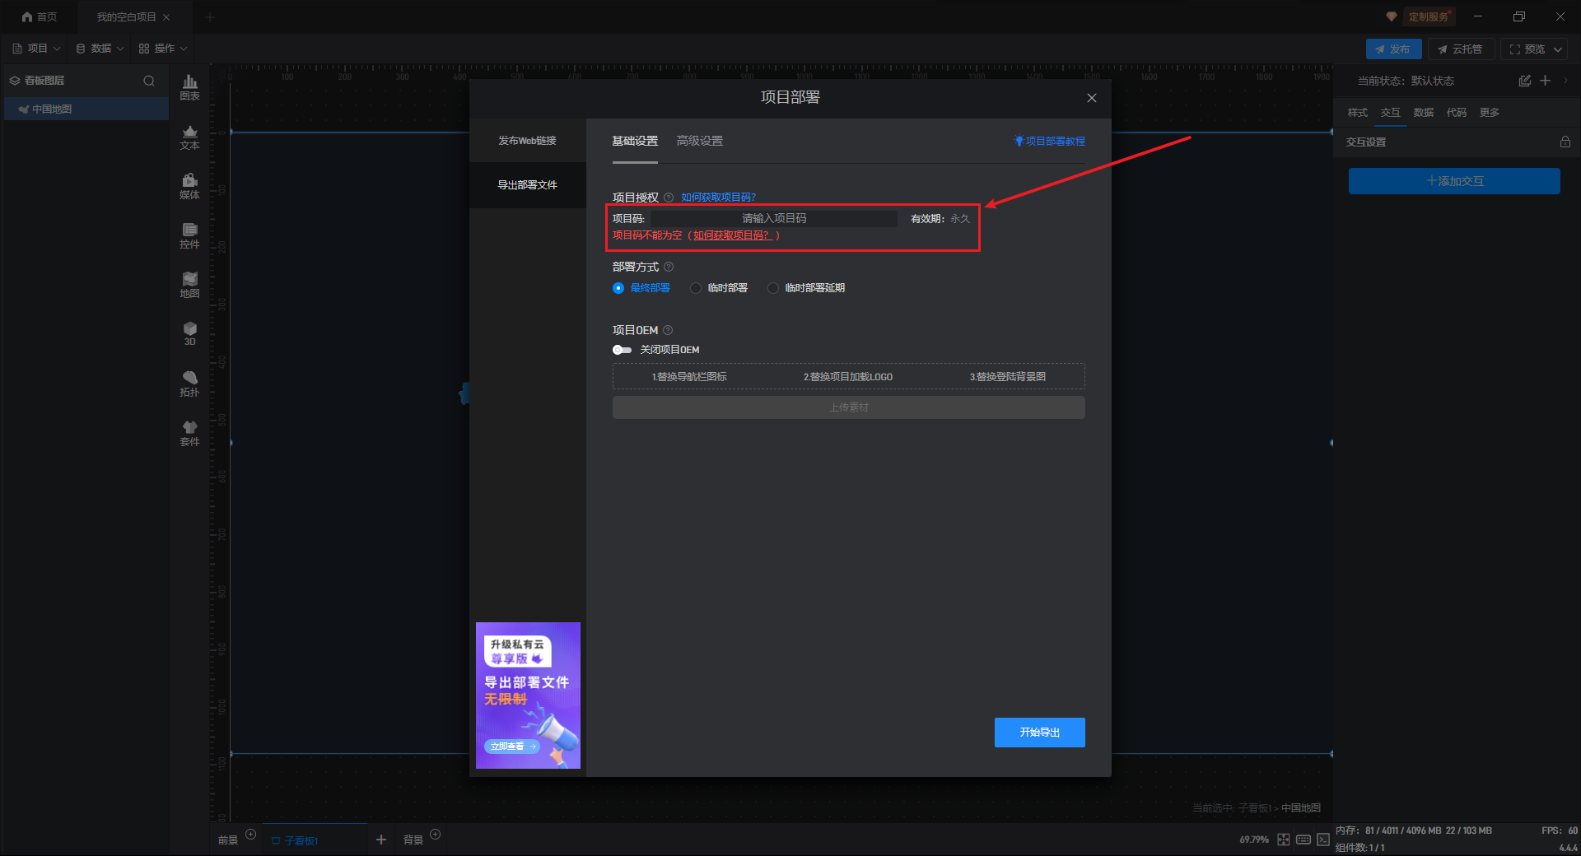1581x856 pixels.
Task: Open the 3D components icon
Action: pos(189,333)
